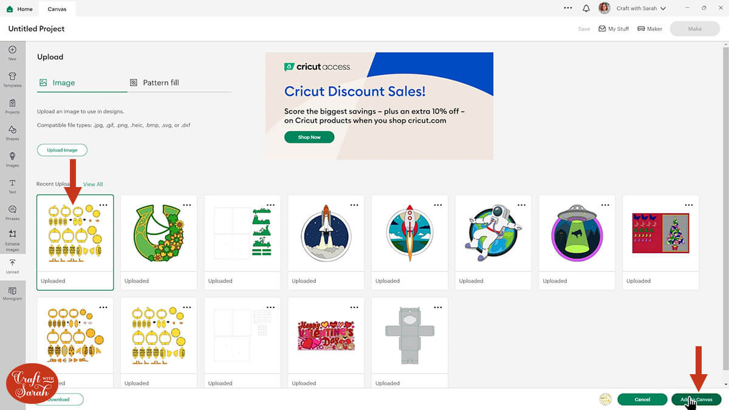The width and height of the screenshot is (729, 410).
Task: Switch to the Home tab
Action: tap(19, 9)
